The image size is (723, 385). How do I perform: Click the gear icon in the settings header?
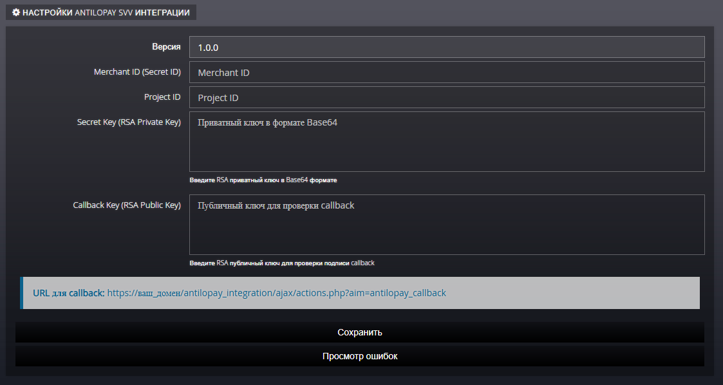pyautogui.click(x=16, y=12)
